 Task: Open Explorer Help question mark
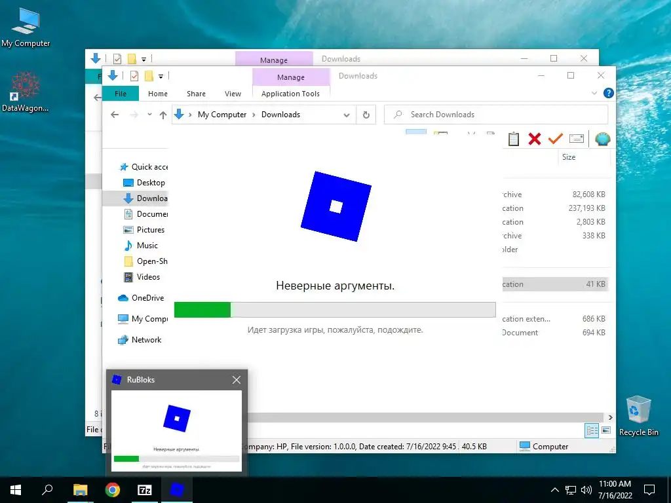(608, 93)
